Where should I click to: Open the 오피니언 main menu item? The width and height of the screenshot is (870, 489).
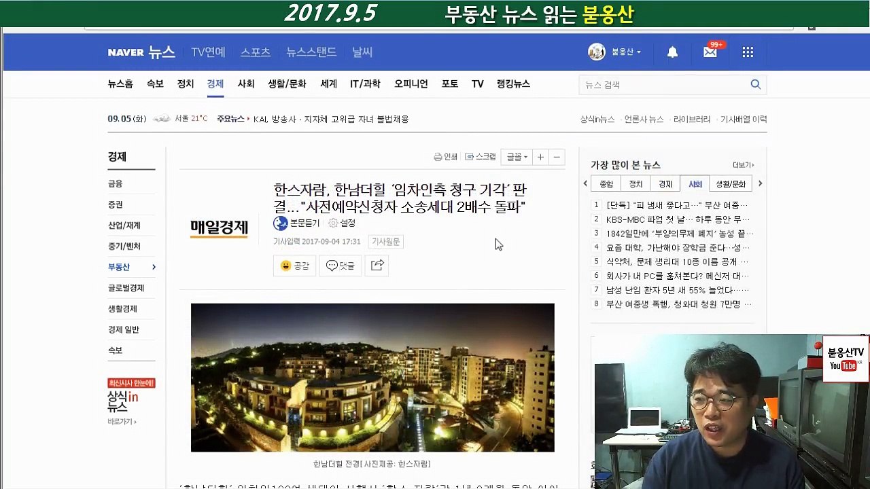pos(411,84)
